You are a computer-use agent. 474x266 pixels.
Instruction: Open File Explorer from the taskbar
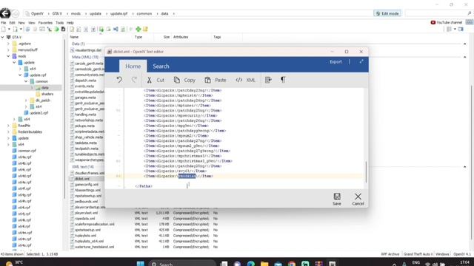pyautogui.click(x=264, y=264)
